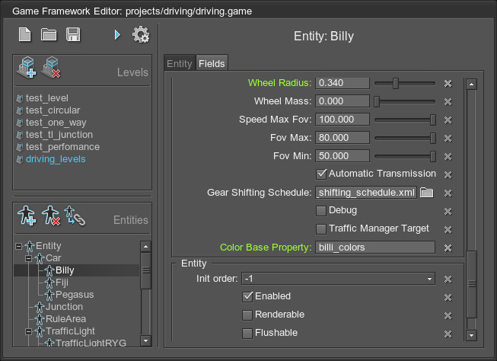Edit Speed Max Fov value field

pyautogui.click(x=342, y=120)
